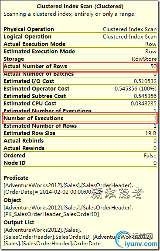Click the 'Actual Execution Mode' label
This screenshot has height=251, width=160.
(34, 44)
